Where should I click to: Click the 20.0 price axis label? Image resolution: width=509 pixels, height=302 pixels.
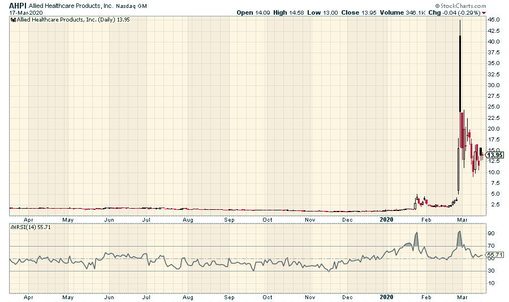(494, 128)
